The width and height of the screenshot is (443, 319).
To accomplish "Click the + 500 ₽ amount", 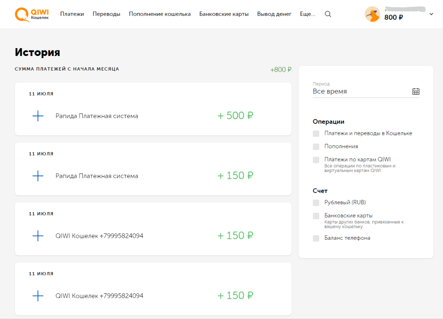I will (235, 116).
